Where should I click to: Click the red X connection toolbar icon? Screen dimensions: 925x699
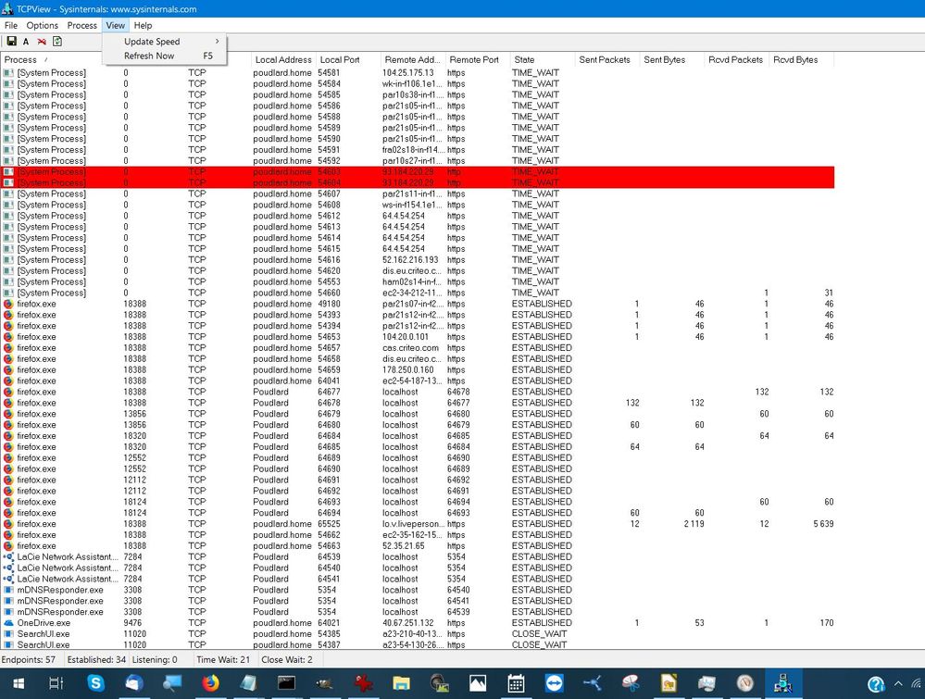42,42
